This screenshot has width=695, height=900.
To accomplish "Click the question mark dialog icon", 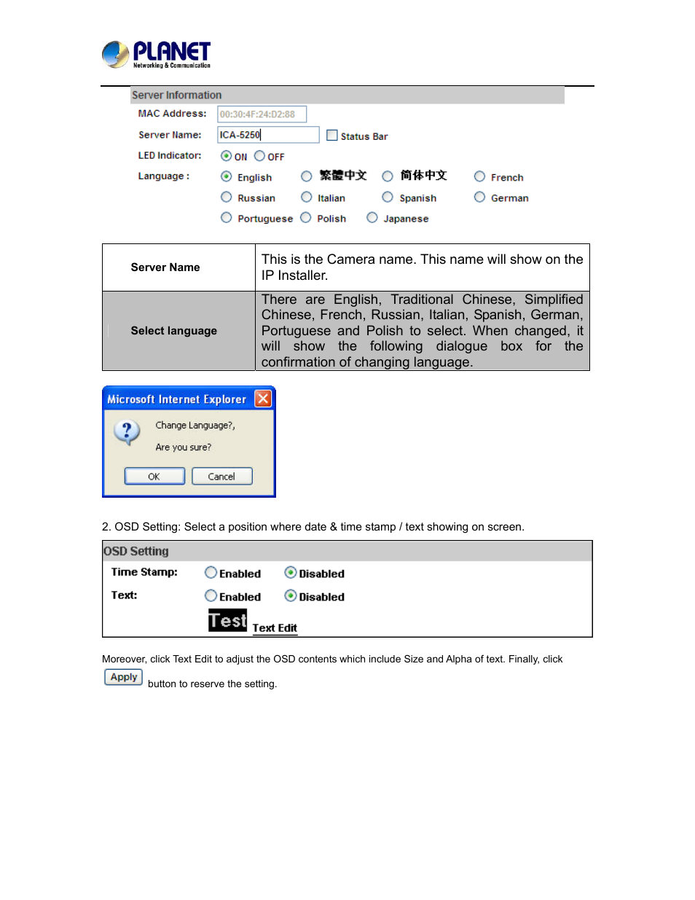I will click(127, 432).
